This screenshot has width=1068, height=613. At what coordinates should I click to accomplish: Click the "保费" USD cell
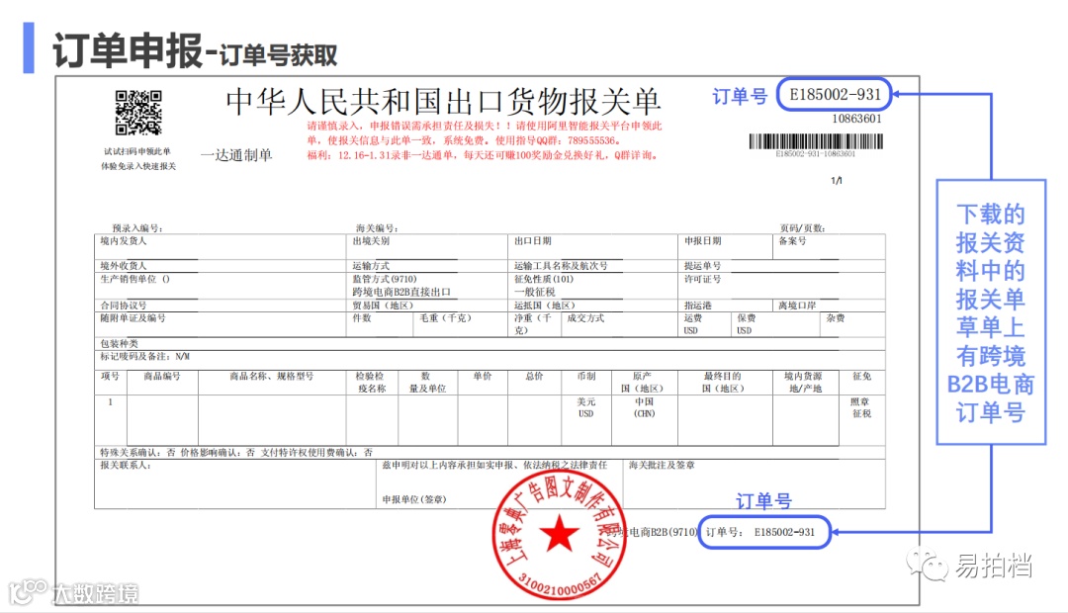point(775,324)
